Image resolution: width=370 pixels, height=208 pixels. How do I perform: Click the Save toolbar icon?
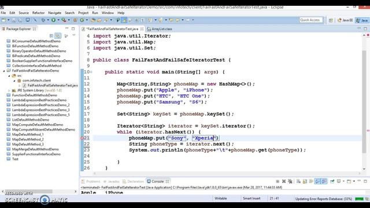coord(14,20)
